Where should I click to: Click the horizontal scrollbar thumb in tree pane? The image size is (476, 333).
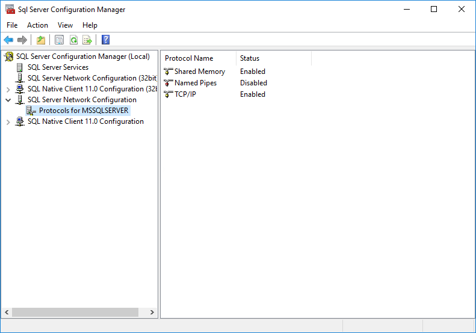coord(75,312)
